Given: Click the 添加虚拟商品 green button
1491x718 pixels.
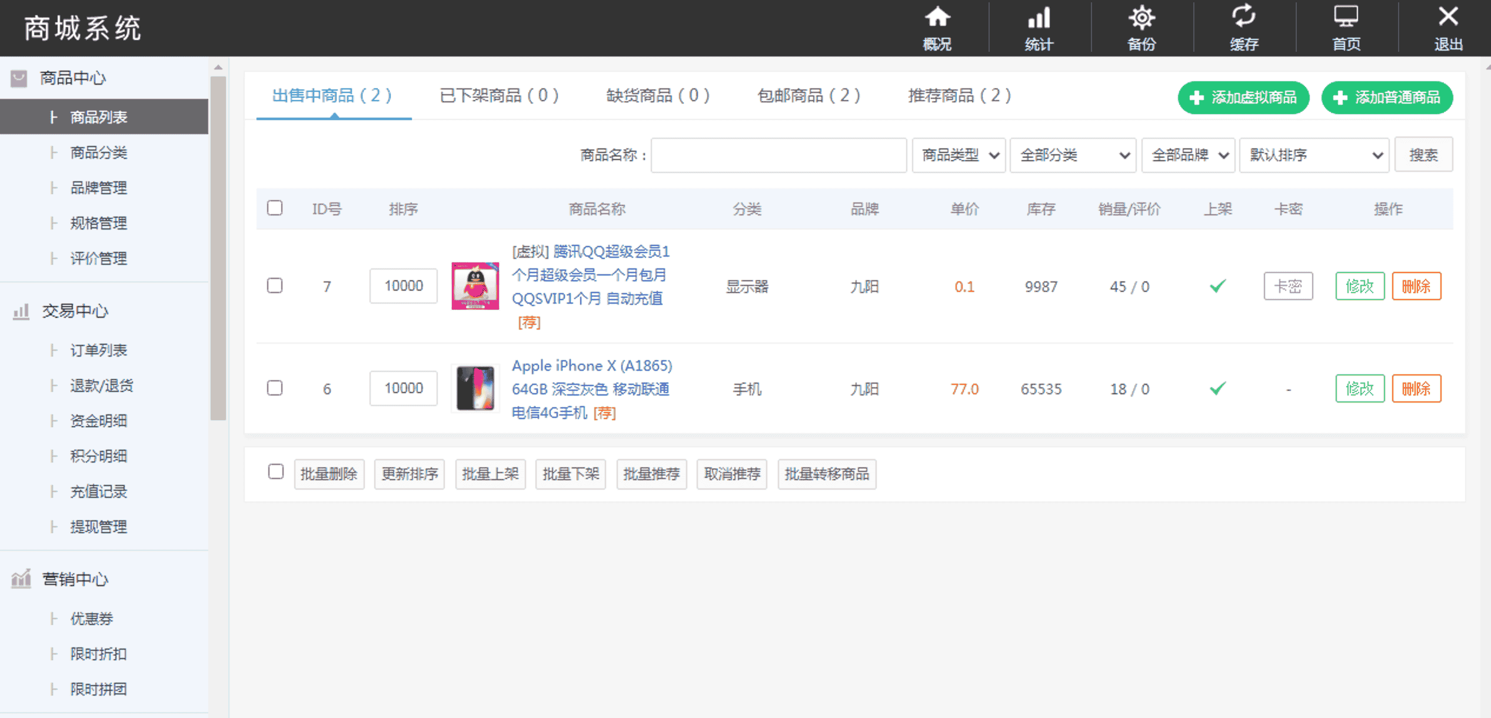Looking at the screenshot, I should [1243, 98].
